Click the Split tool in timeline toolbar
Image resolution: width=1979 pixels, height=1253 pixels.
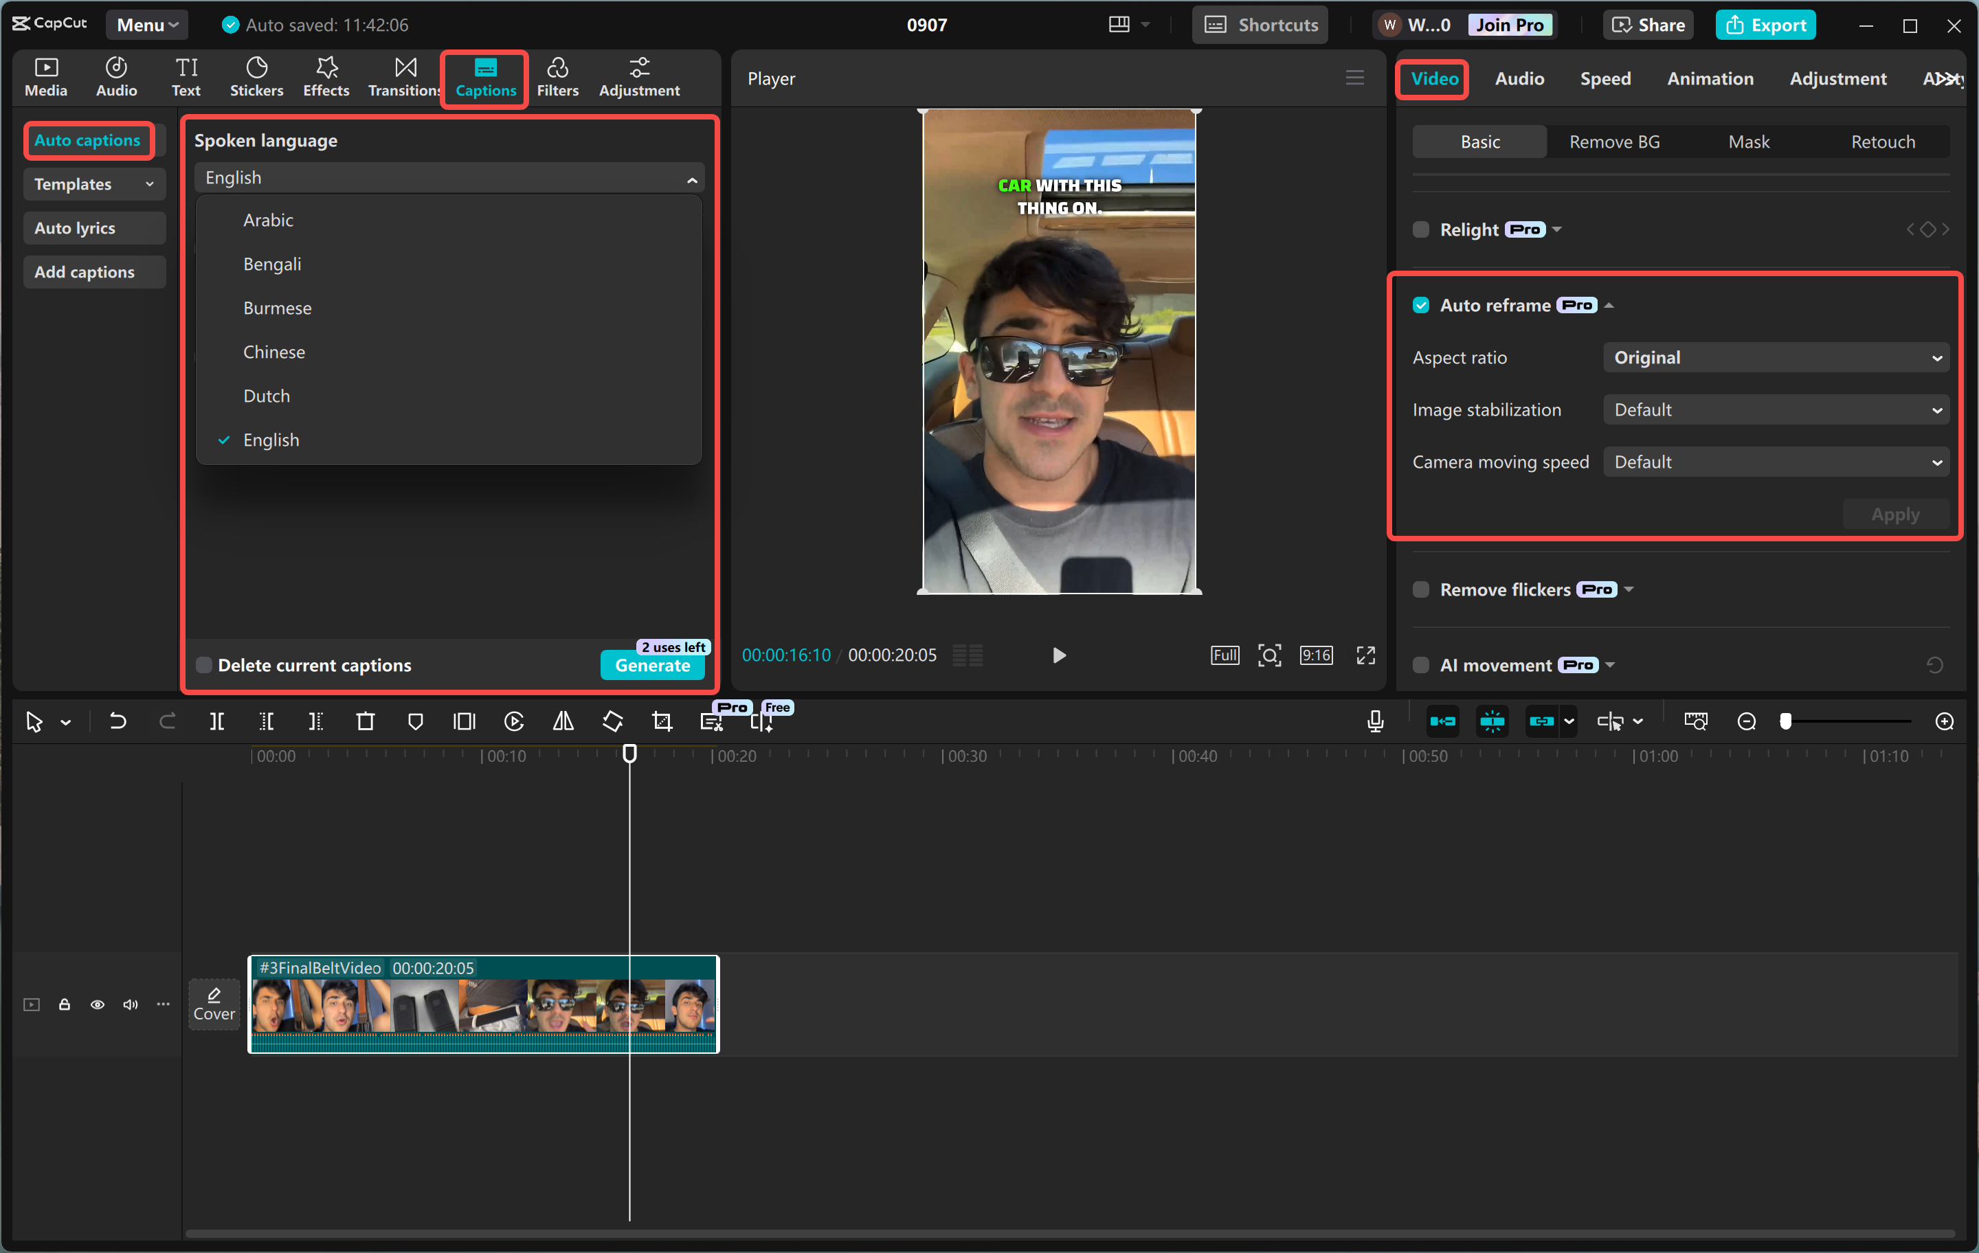coord(217,721)
